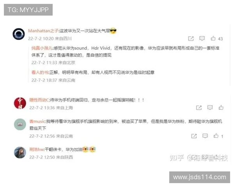Like the 随性而动C comment
The image size is (234, 187).
[x=221, y=108]
